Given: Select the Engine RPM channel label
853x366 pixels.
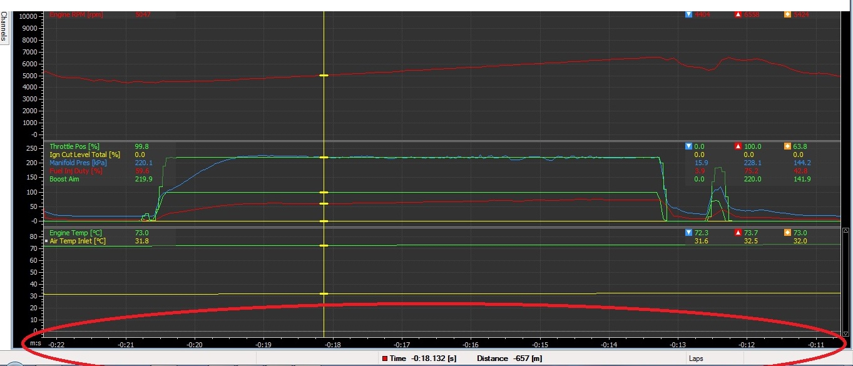Looking at the screenshot, I should point(76,14).
